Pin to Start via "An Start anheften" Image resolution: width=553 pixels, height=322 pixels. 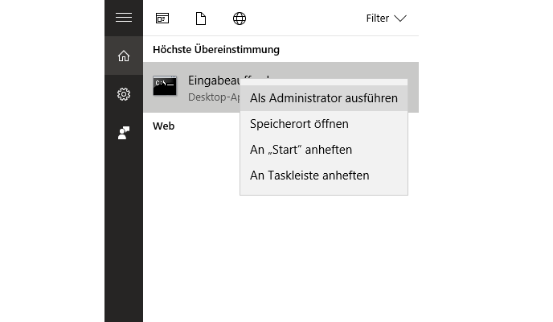coord(301,150)
